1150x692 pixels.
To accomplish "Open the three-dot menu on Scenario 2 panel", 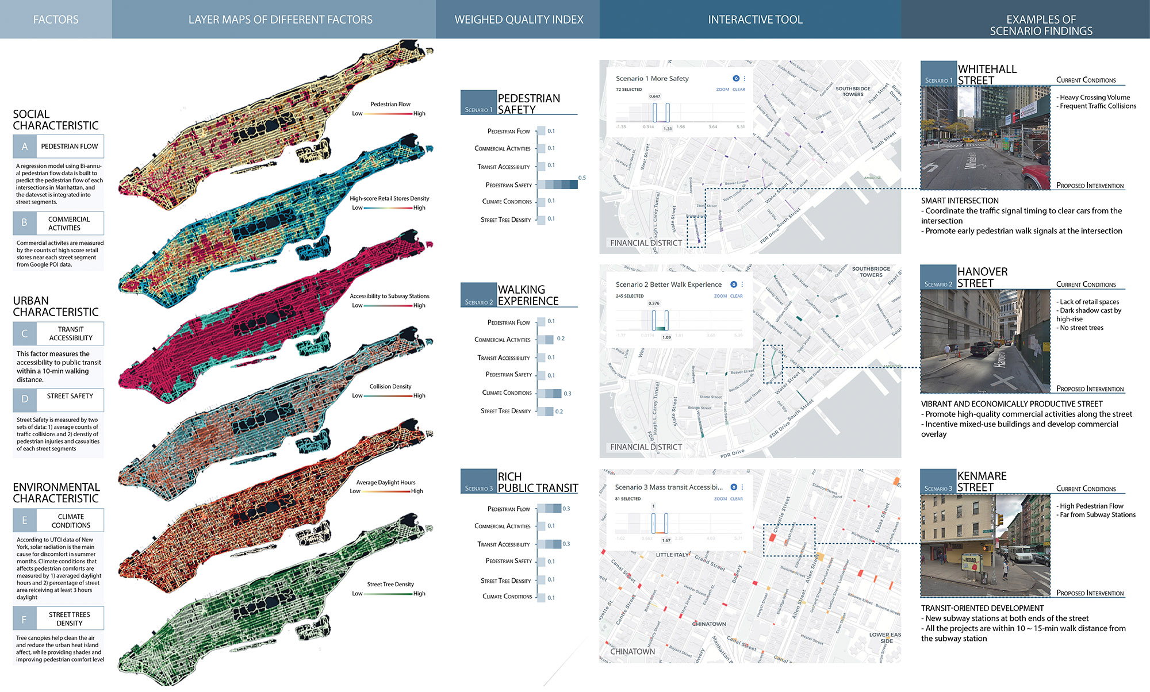I will click(742, 285).
